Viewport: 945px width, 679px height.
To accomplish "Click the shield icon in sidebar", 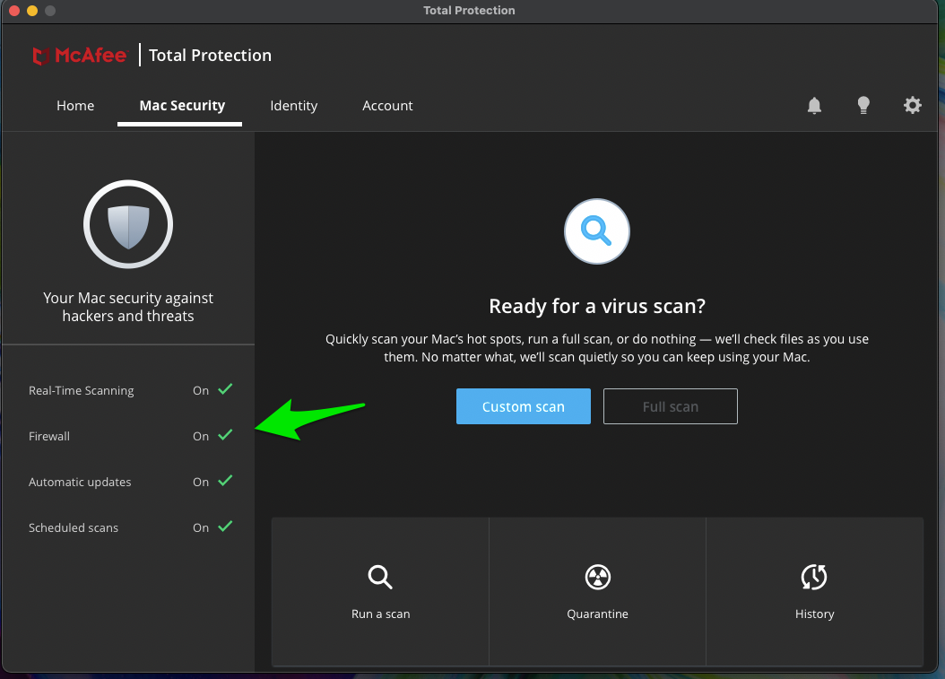I will click(x=128, y=225).
